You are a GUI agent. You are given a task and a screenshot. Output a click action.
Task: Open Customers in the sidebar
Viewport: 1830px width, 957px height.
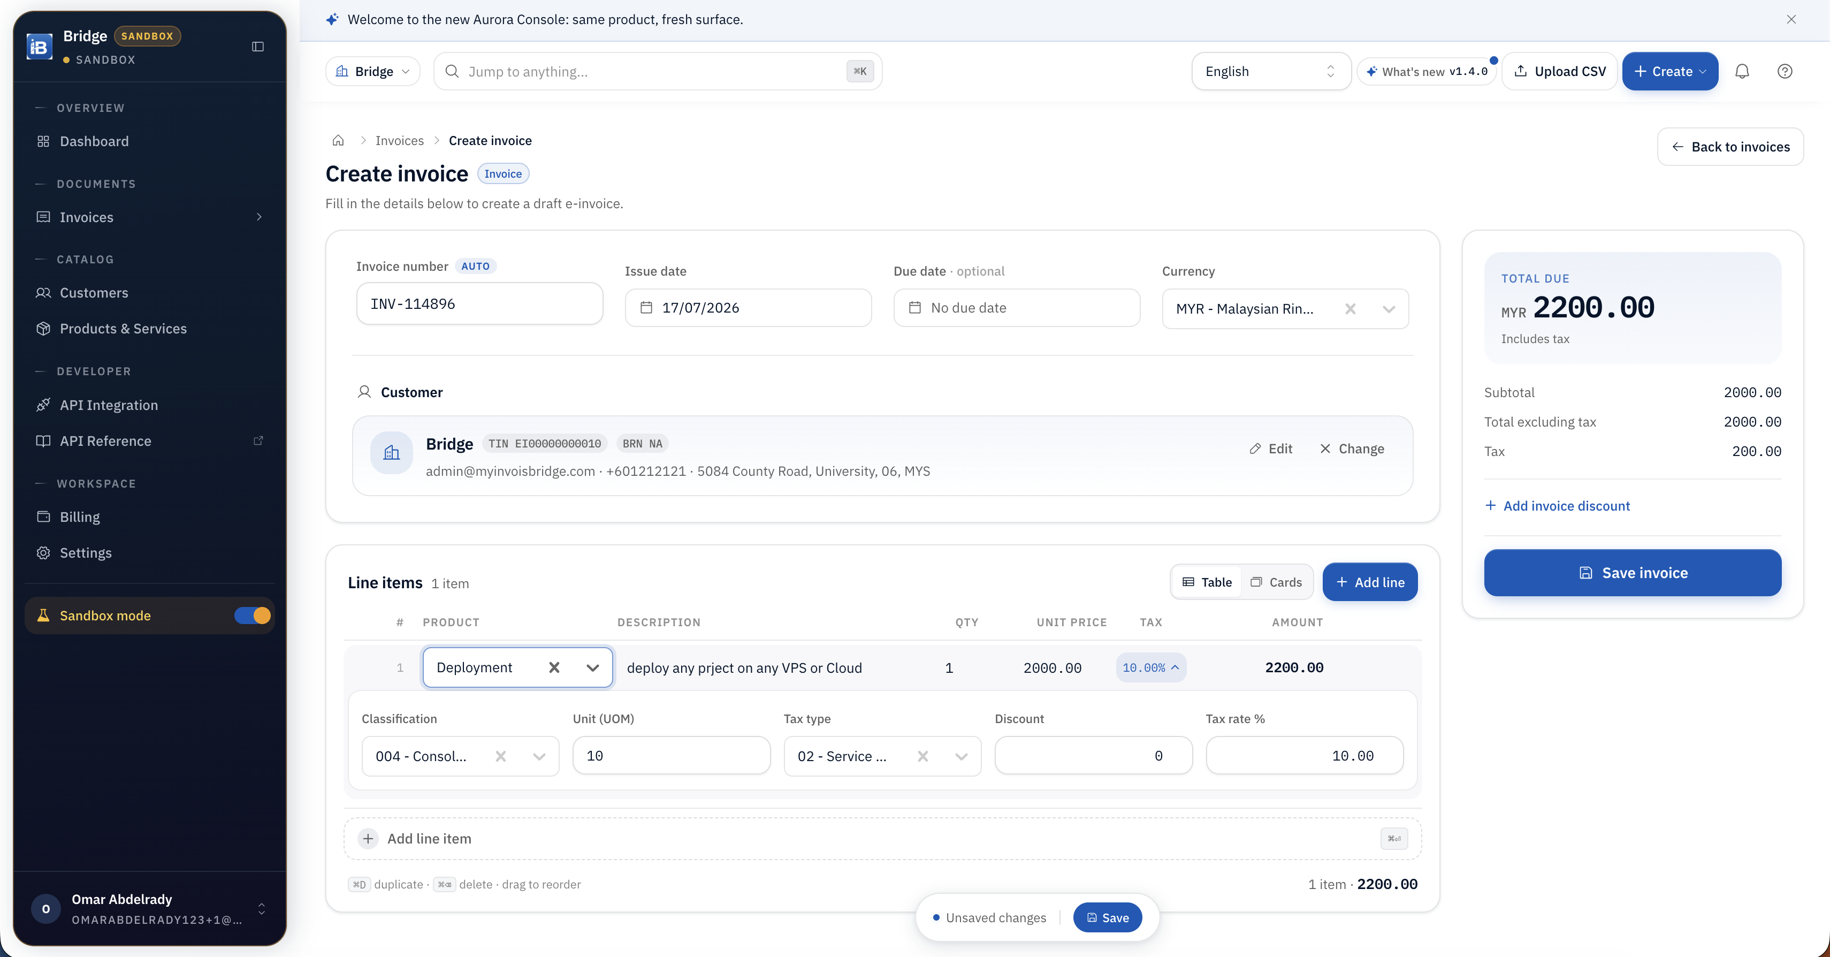pyautogui.click(x=149, y=293)
